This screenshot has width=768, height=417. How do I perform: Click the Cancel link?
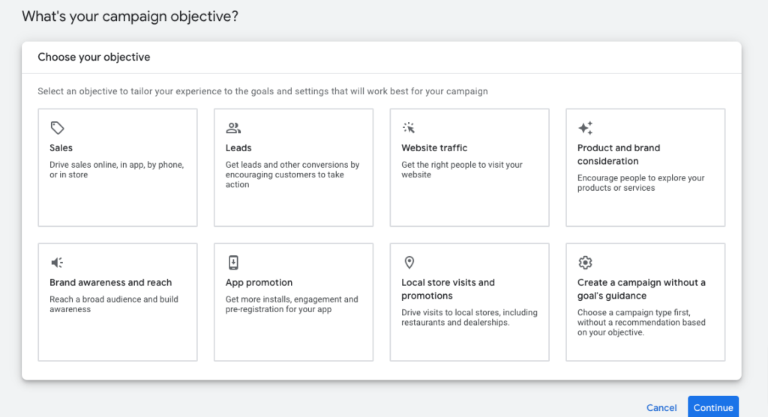coord(661,408)
